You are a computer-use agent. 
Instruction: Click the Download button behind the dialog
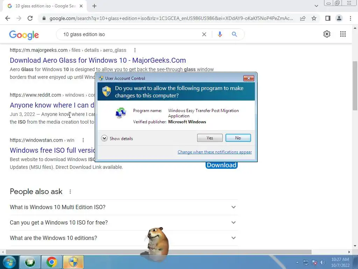pyautogui.click(x=221, y=165)
